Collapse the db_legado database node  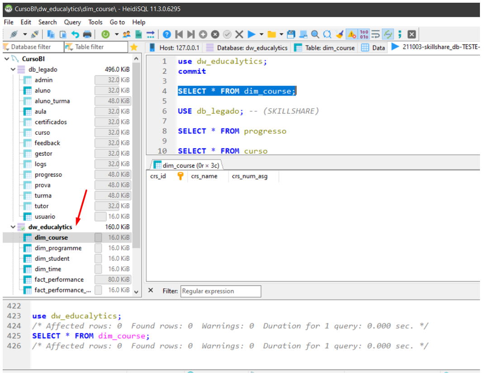click(x=13, y=70)
